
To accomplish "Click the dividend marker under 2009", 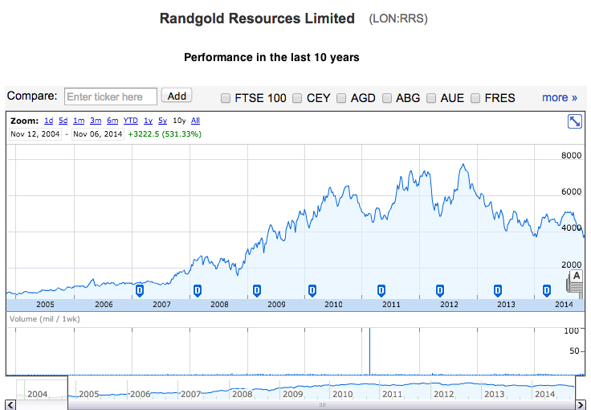I will (x=257, y=289).
